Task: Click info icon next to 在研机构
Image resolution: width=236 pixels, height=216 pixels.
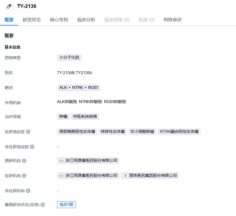Action: [24, 176]
